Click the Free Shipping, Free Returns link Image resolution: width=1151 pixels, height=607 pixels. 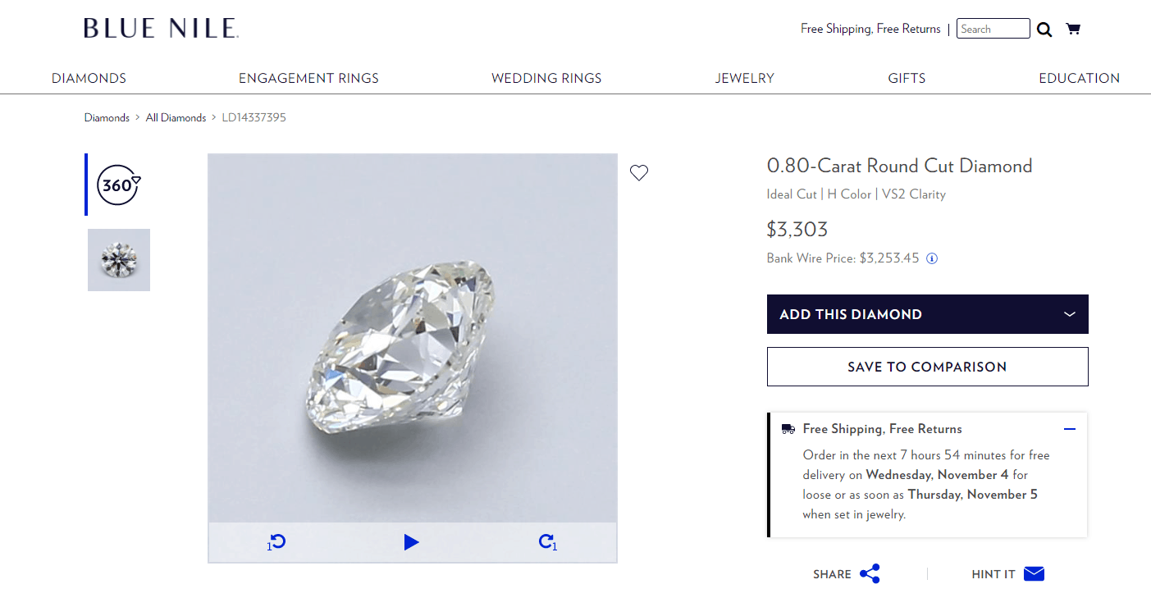pos(870,28)
